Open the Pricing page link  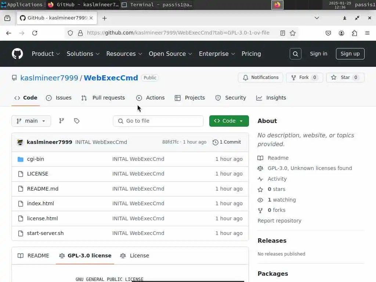pos(251,54)
